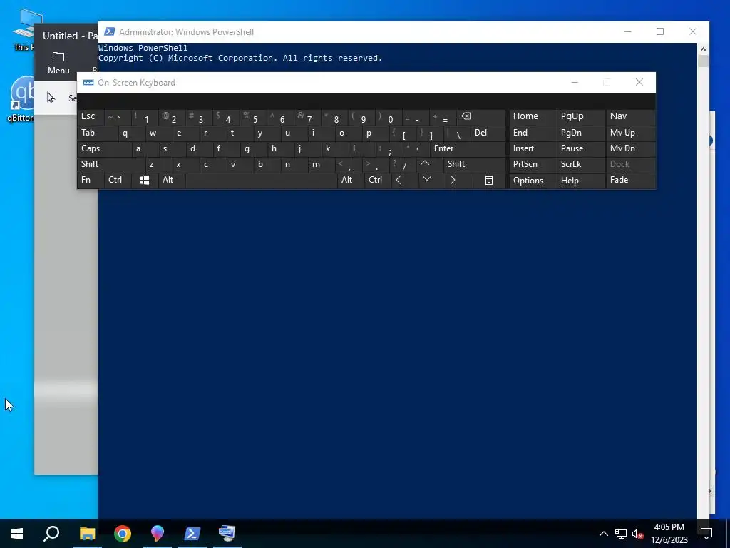730x548 pixels.
Task: Open the Menu folder icon in Paint 3D
Action: [x=58, y=63]
